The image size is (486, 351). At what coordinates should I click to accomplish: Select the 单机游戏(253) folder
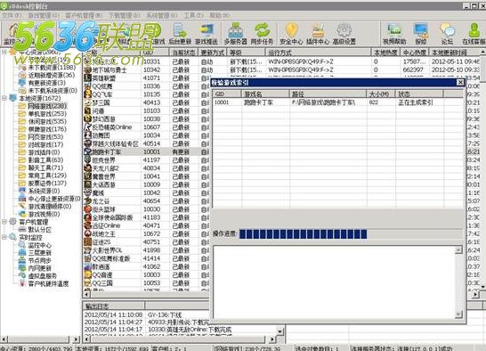(x=47, y=114)
